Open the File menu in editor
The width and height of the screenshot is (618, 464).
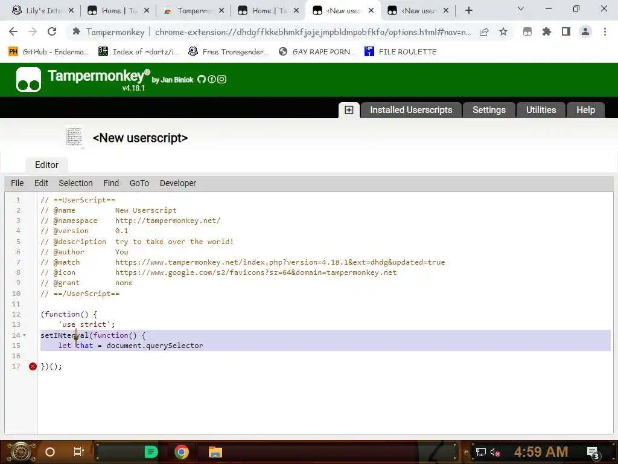coord(18,183)
